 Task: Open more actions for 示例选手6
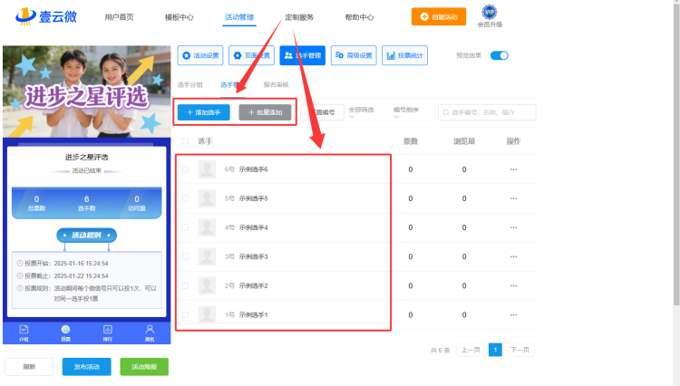click(x=513, y=169)
